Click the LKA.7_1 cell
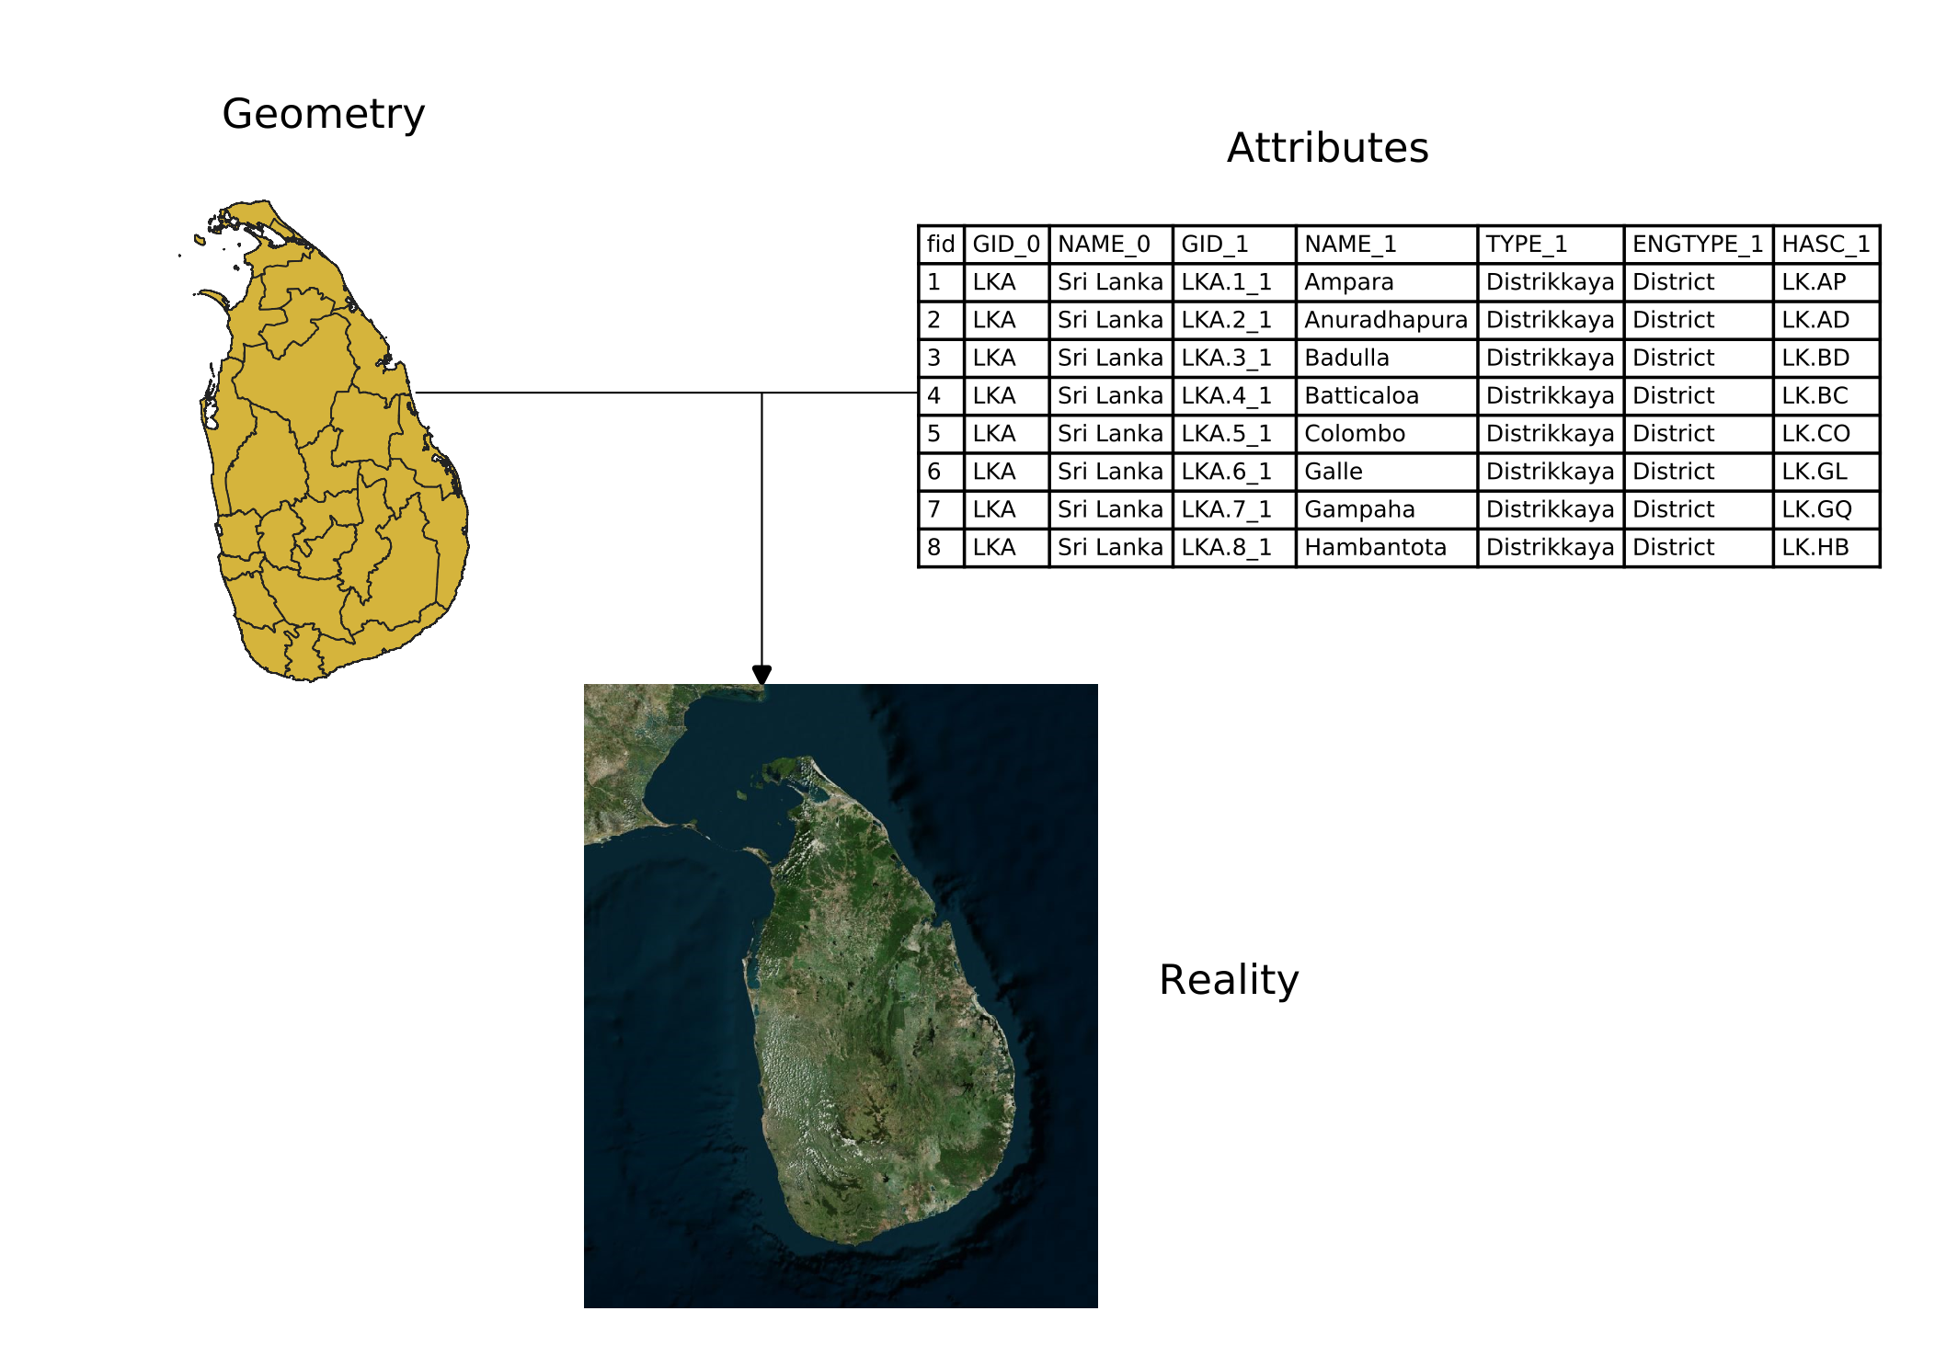The height and width of the screenshot is (1368, 1935). 1234,509
